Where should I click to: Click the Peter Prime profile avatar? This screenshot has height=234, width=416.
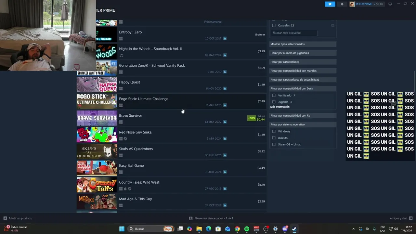coord(352,4)
